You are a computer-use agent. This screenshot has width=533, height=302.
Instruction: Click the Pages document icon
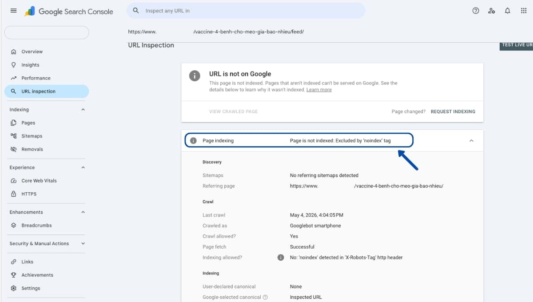pos(13,123)
